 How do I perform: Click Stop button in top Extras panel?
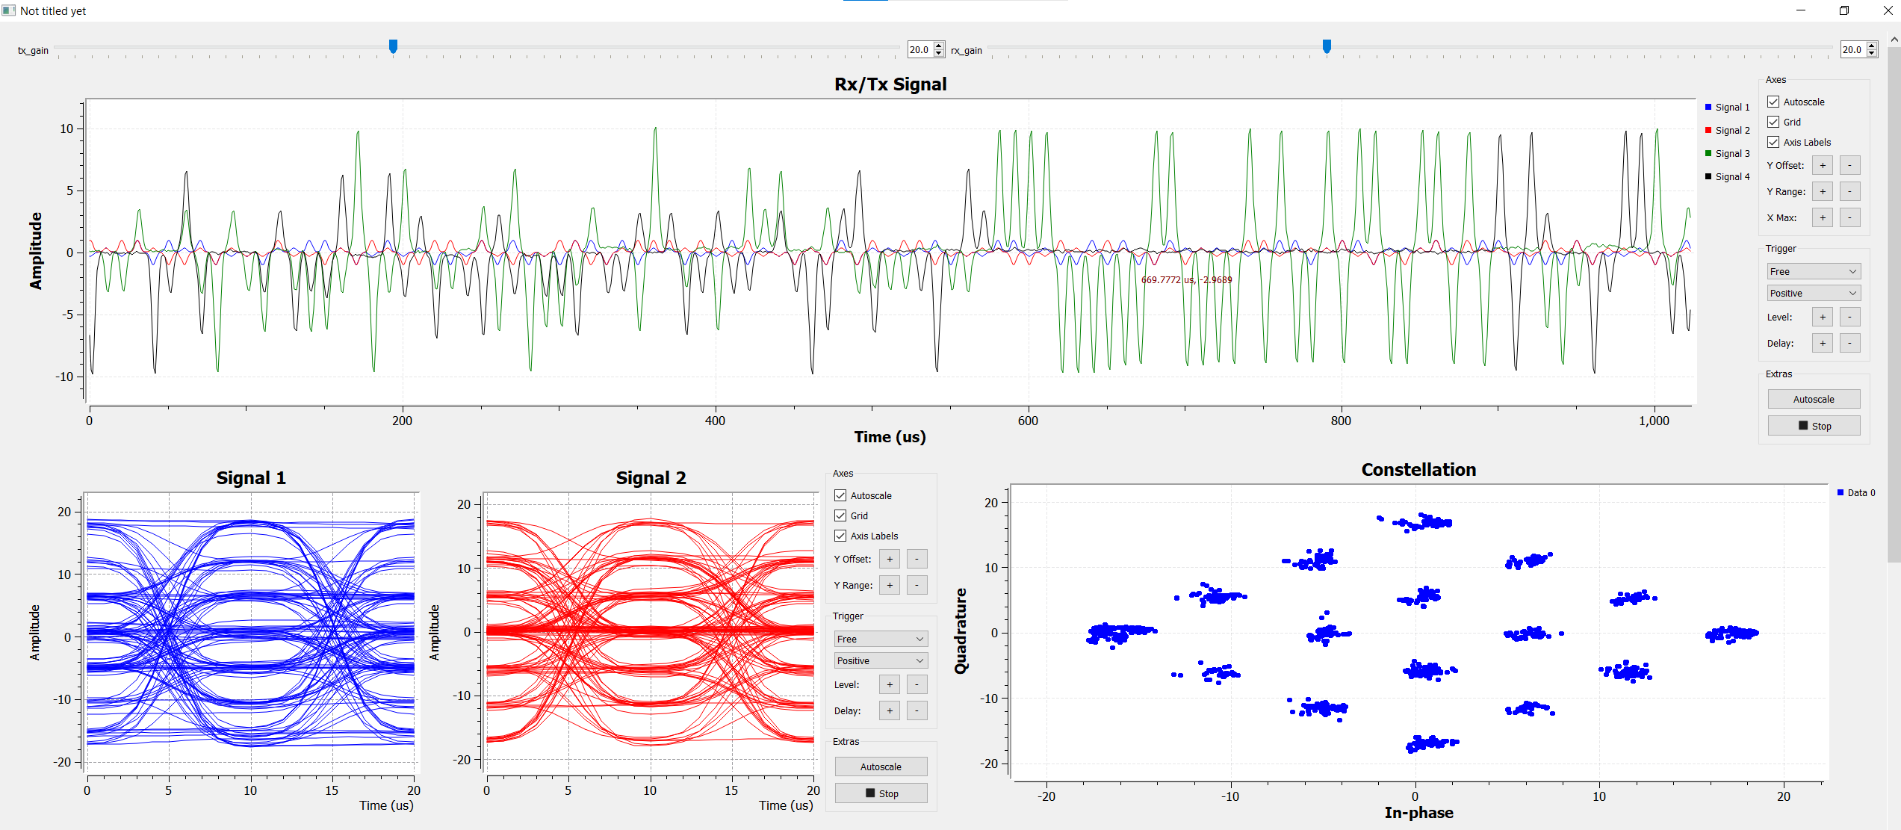point(1814,426)
